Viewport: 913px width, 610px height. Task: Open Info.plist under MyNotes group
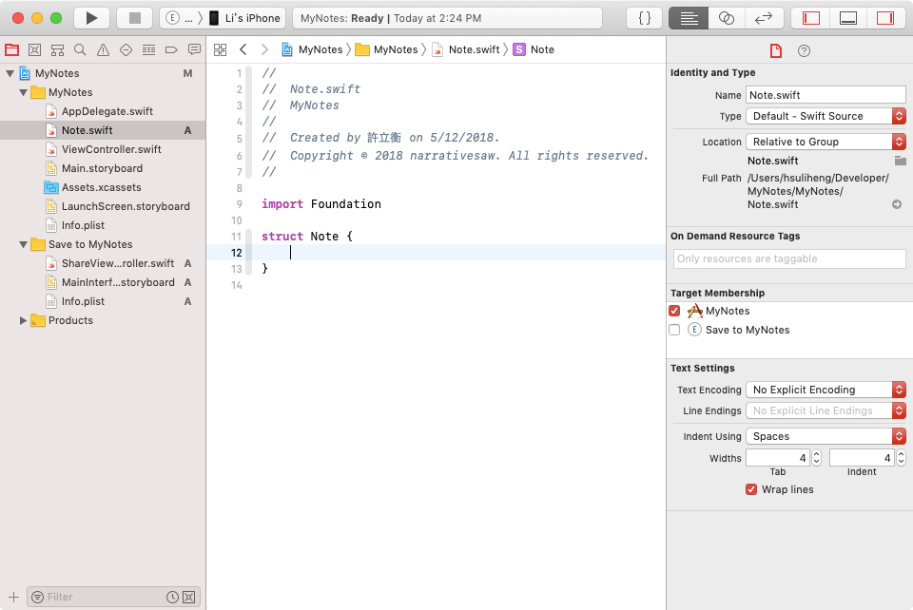click(x=83, y=225)
